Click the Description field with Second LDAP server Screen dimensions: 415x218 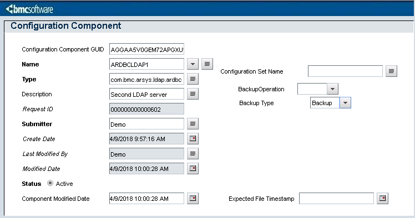pos(146,94)
